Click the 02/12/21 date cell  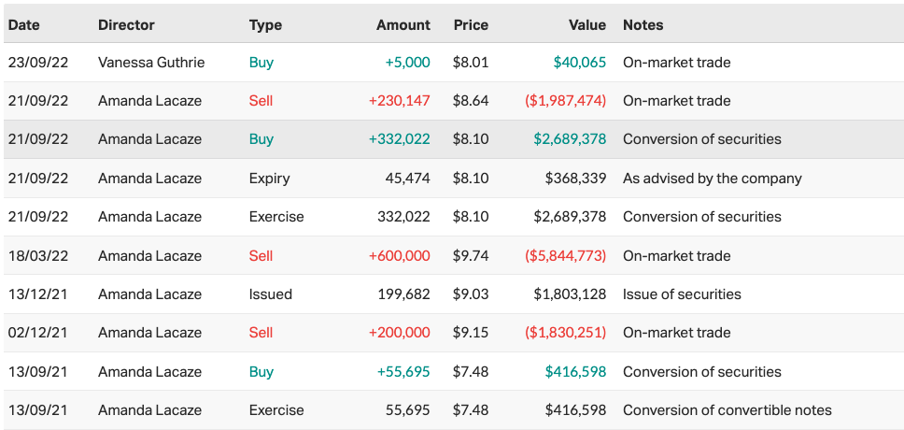pyautogui.click(x=38, y=333)
